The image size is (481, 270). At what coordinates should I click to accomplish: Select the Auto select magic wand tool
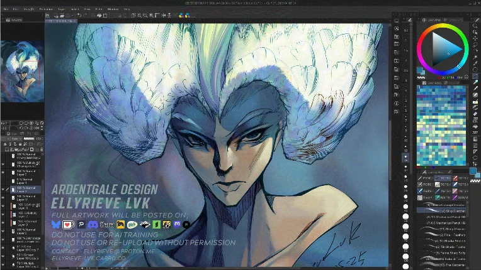(475, 57)
